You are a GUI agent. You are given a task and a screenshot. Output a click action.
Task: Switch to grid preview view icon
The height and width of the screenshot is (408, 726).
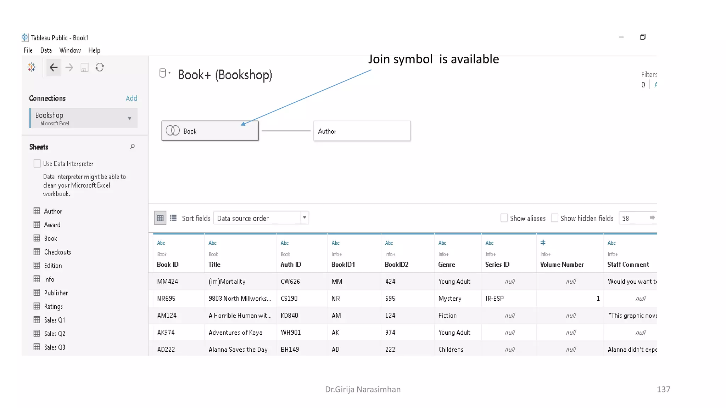(x=160, y=218)
